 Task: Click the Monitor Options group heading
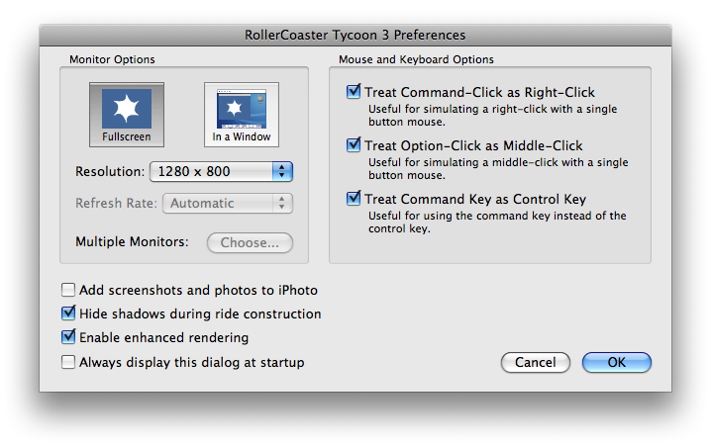point(112,60)
